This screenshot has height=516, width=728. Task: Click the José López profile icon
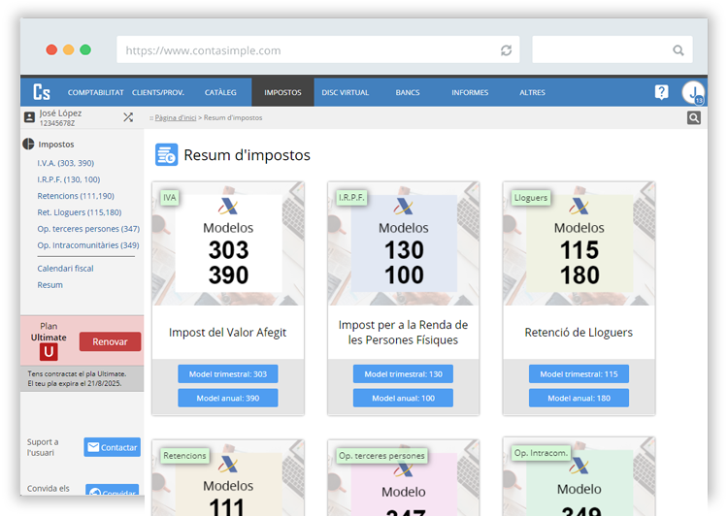click(29, 117)
